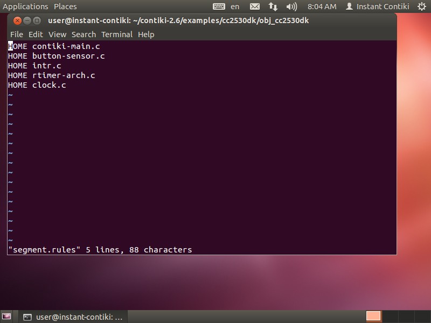Click line 'HOME contiki-main.c'
This screenshot has height=323, width=431.
54,46
